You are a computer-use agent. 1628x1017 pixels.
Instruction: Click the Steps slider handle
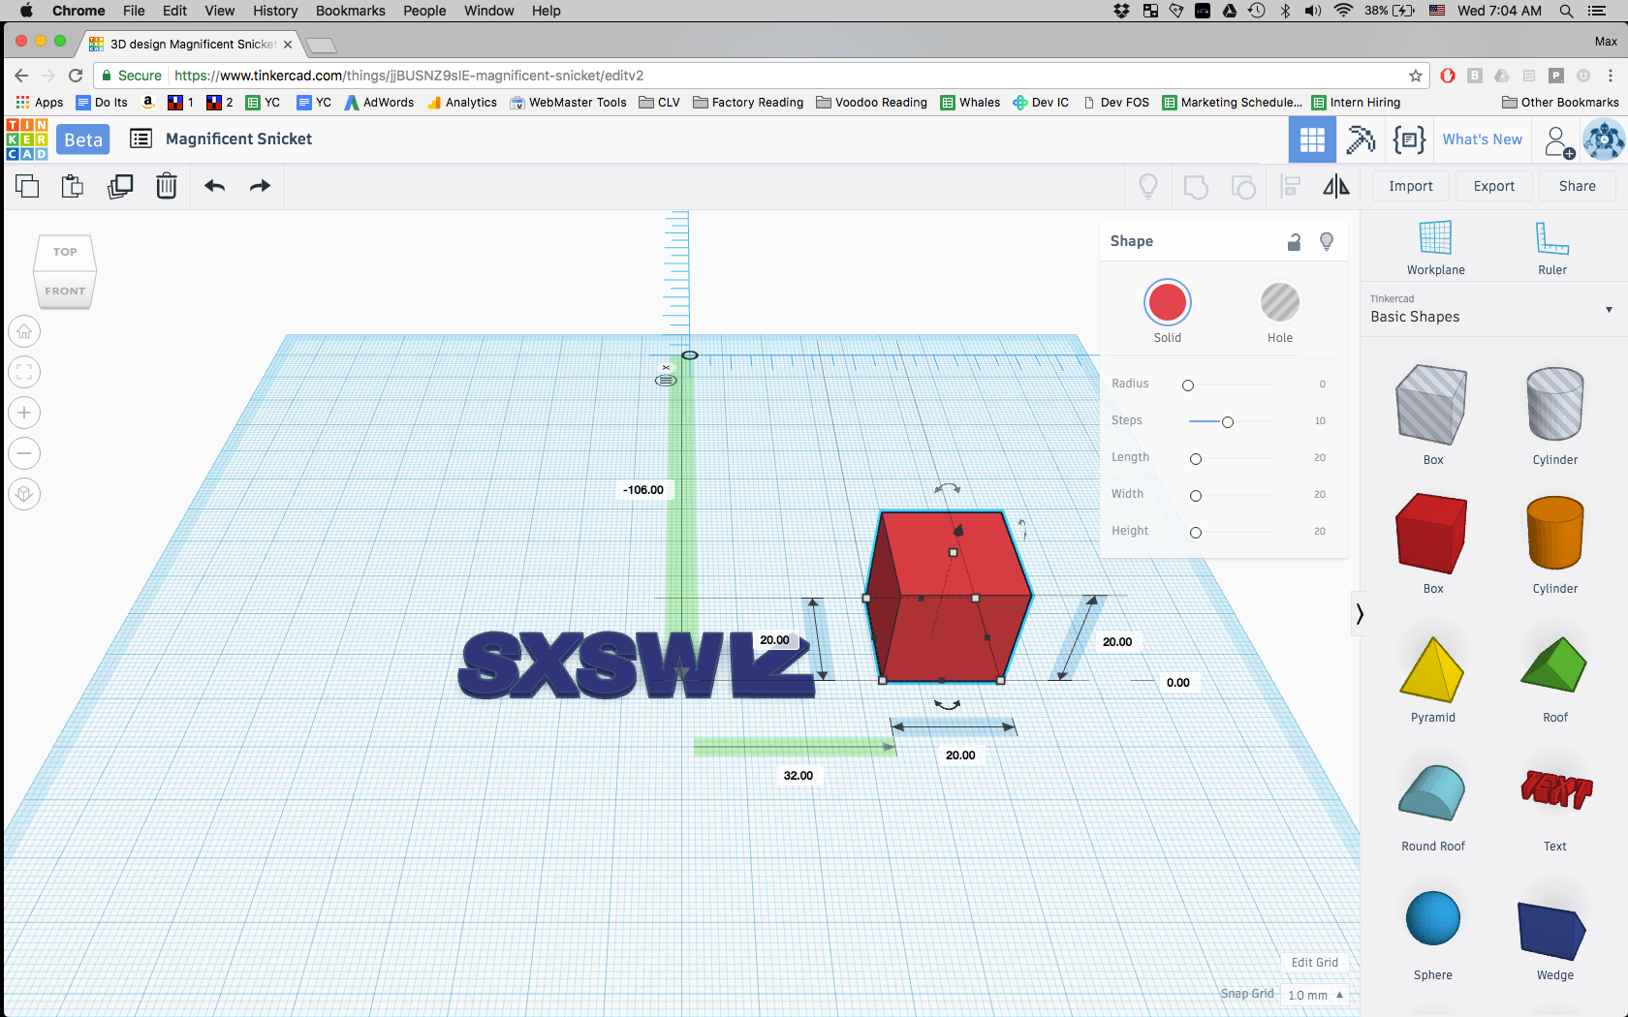(x=1229, y=421)
